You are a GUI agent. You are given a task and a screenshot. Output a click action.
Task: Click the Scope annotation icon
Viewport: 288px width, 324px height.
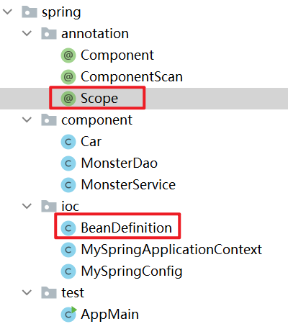(68, 99)
